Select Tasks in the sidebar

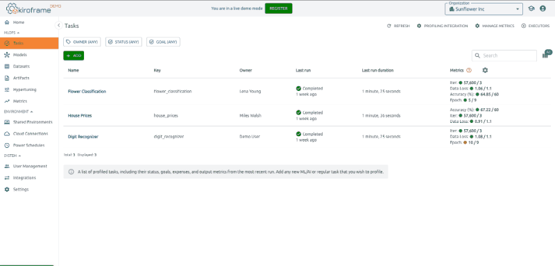(x=29, y=43)
